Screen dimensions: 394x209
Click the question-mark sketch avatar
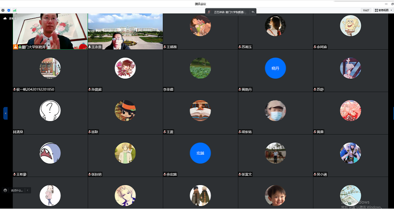tap(50, 111)
